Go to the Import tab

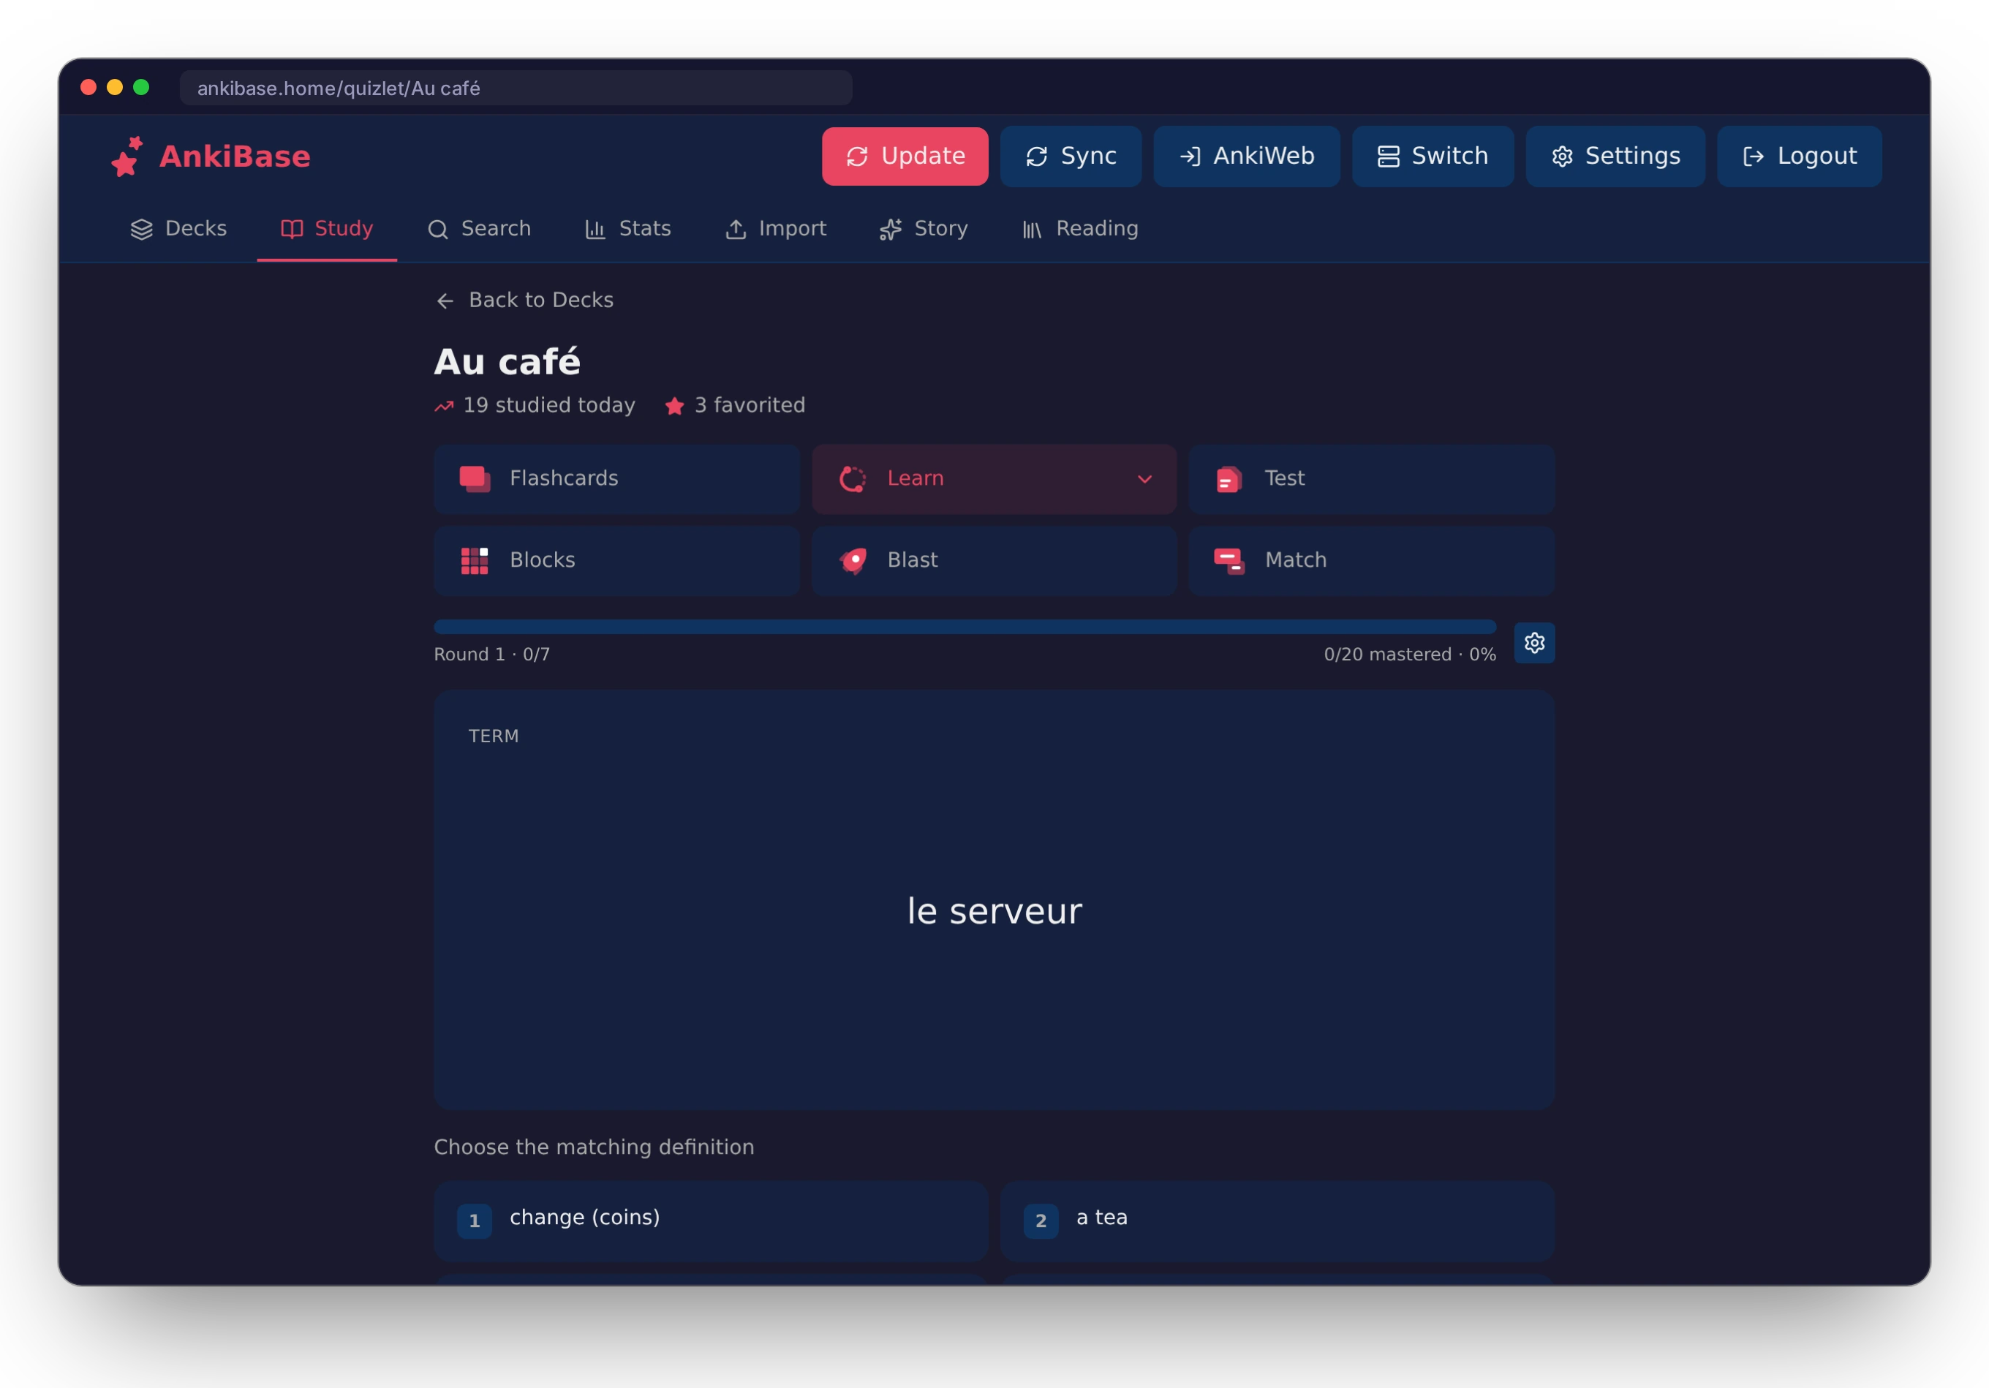click(776, 230)
